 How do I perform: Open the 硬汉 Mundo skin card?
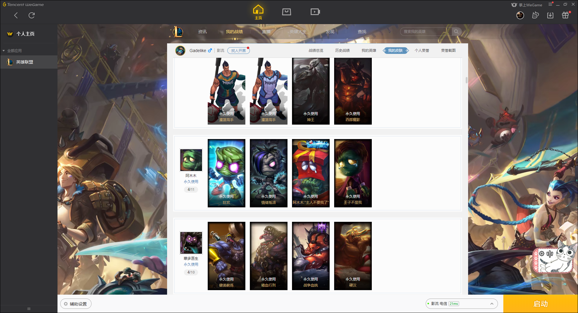tap(353, 256)
